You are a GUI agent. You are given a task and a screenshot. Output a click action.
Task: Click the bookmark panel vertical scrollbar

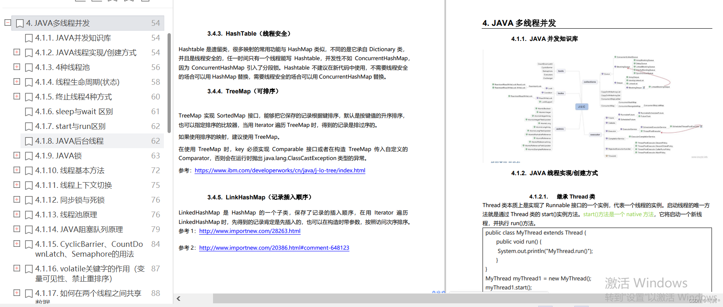169,83
